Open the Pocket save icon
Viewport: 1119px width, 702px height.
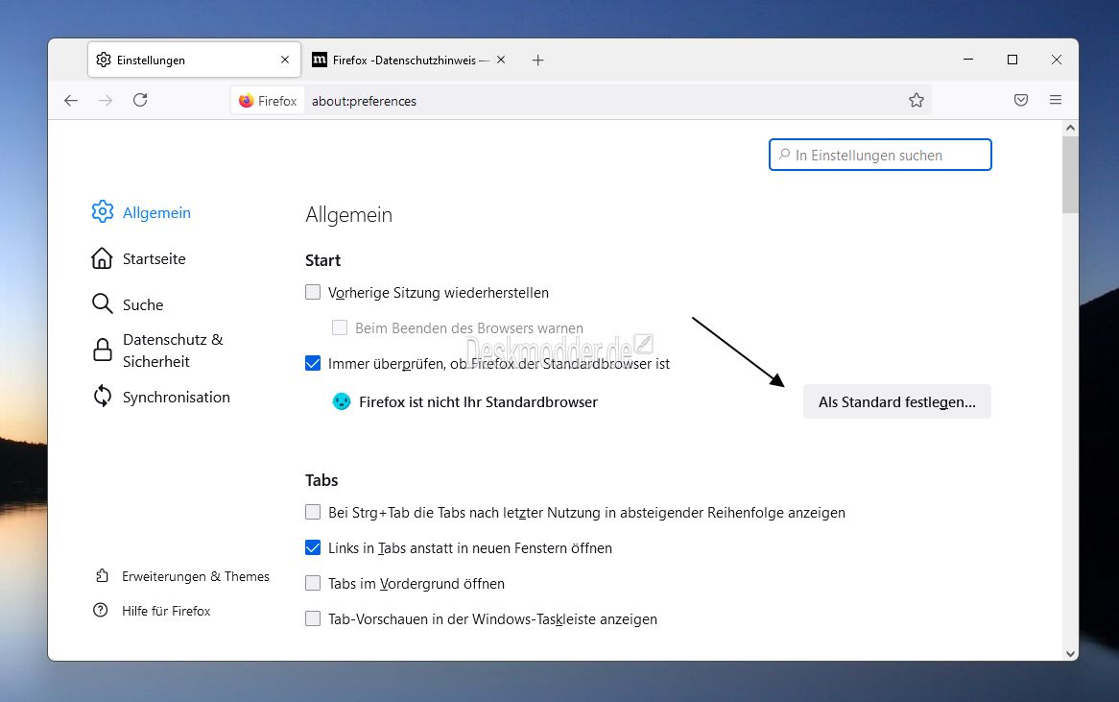pyautogui.click(x=1021, y=100)
